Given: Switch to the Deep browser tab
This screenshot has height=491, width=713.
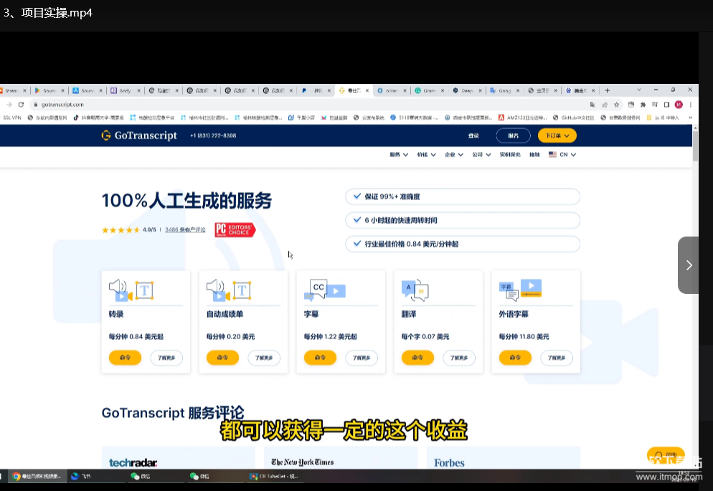Looking at the screenshot, I should (467, 90).
